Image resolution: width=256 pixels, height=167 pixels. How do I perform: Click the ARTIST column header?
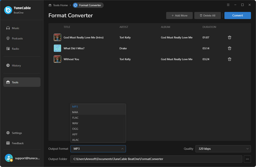[x=124, y=27]
